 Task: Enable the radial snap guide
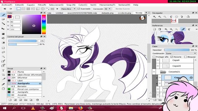pyautogui.click(x=38, y=9)
